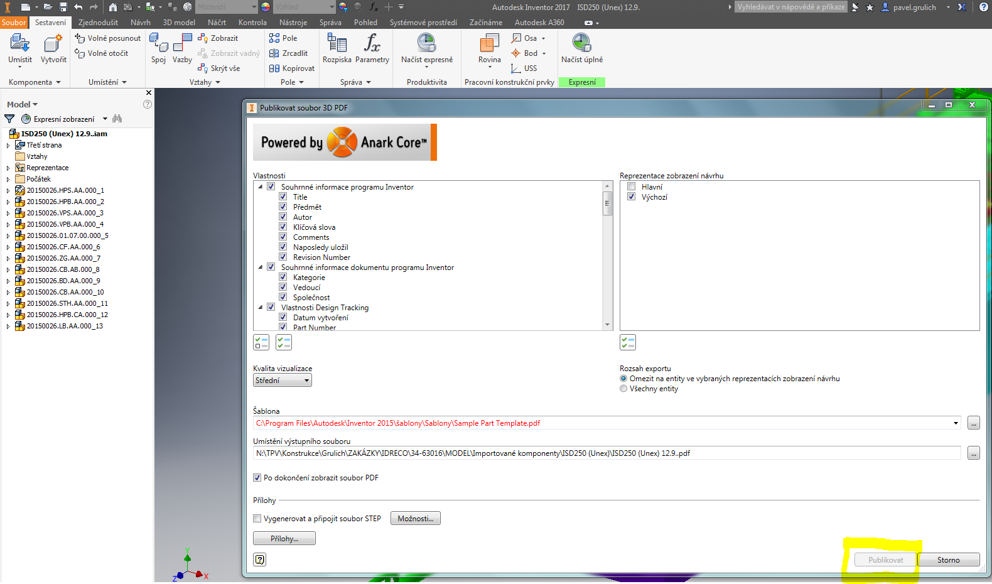Click the Vazby constraint tool
The height and width of the screenshot is (584, 992).
(x=182, y=49)
